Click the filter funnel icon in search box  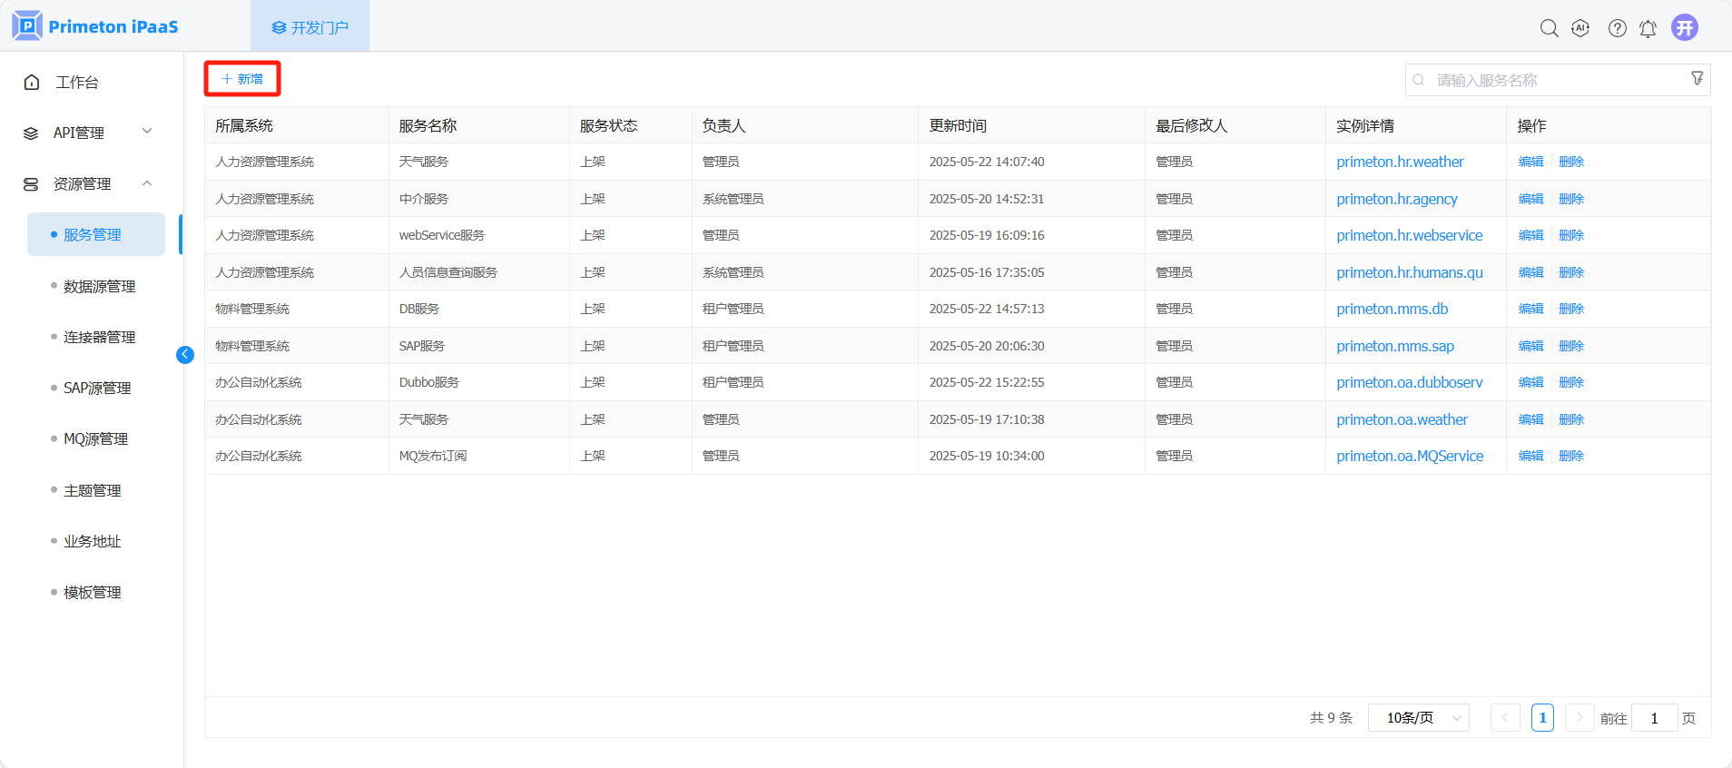click(x=1697, y=79)
